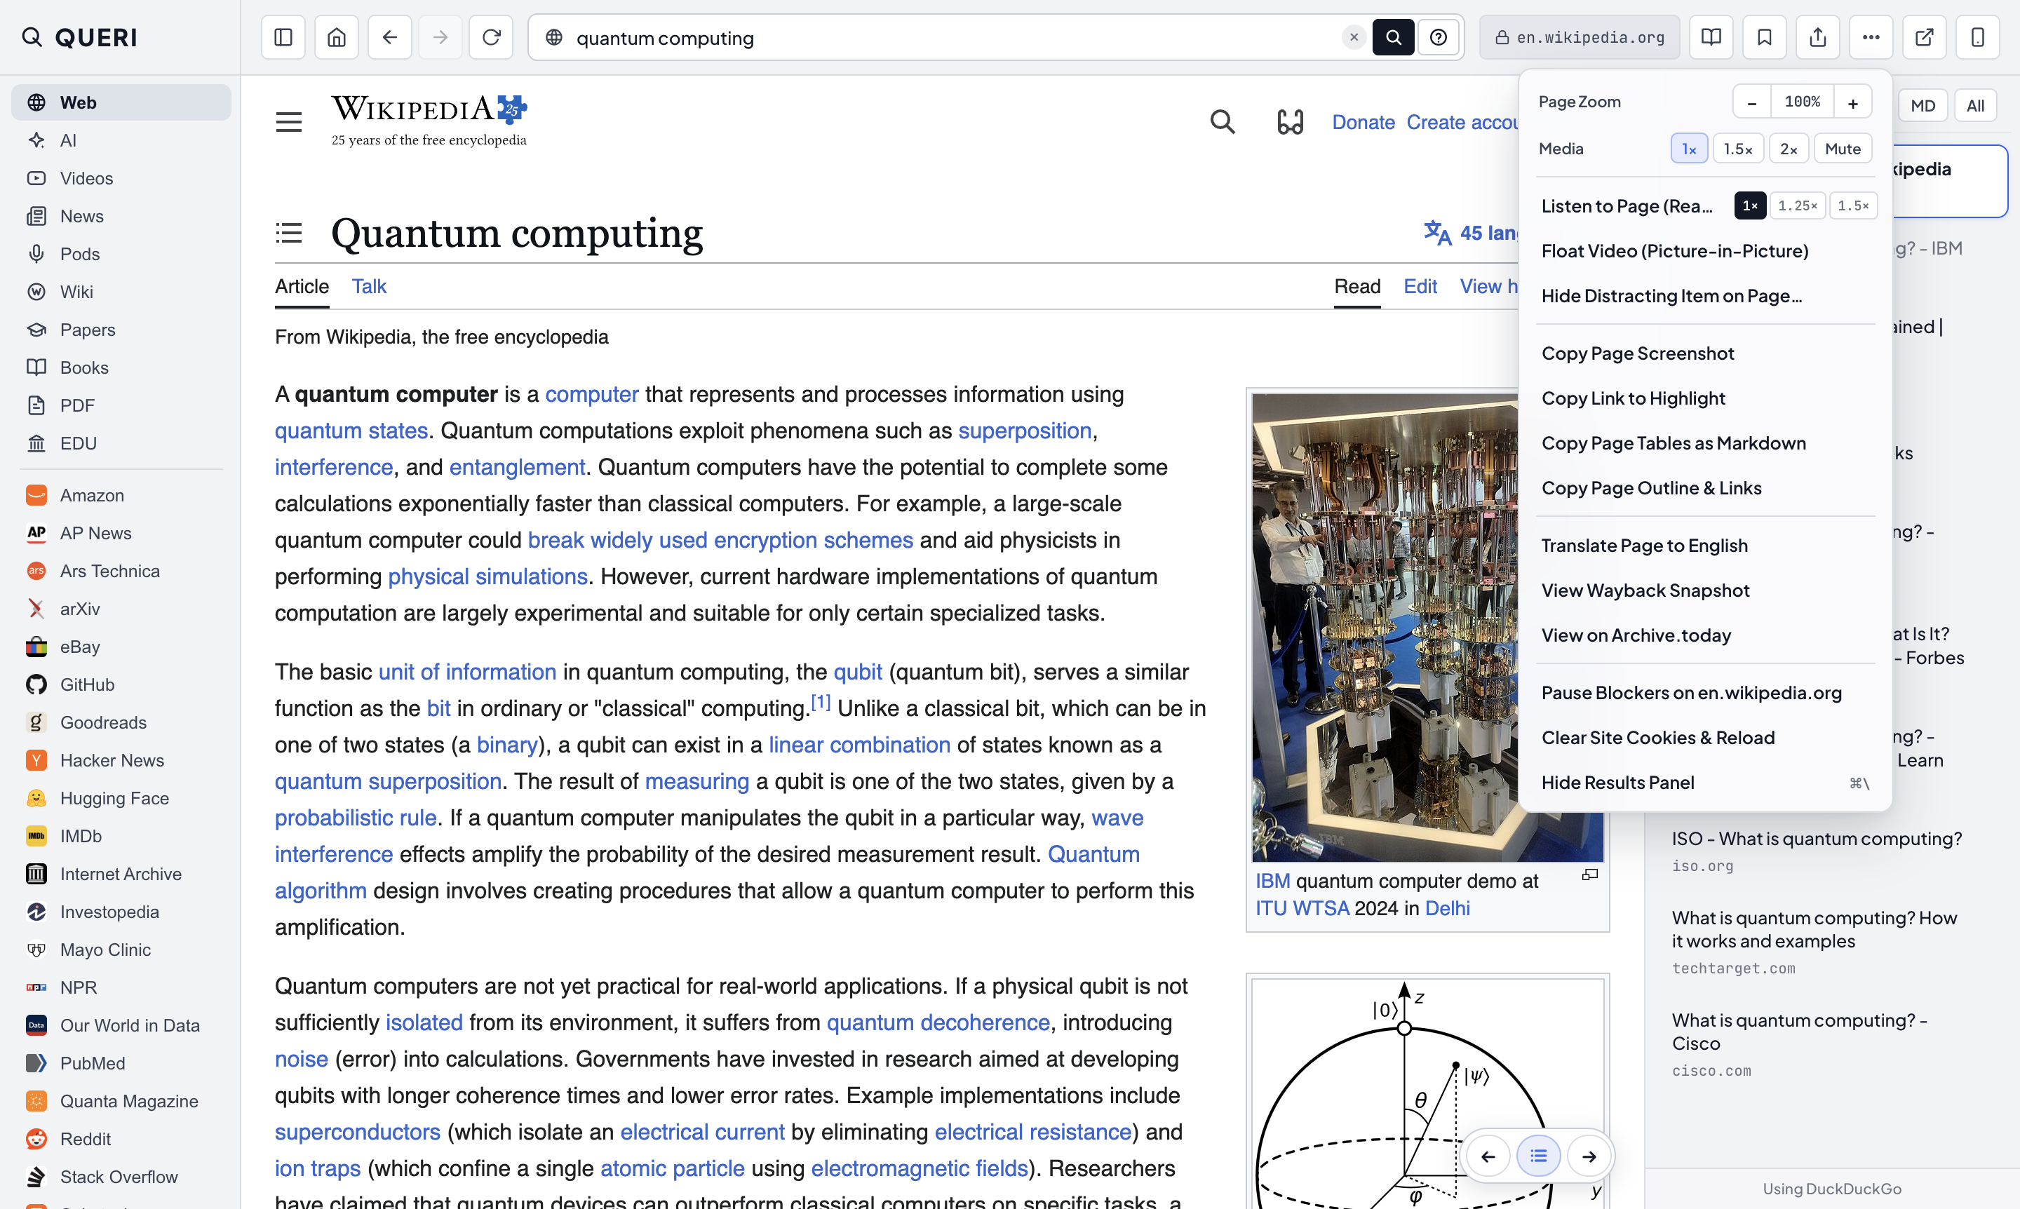This screenshot has width=2020, height=1209.
Task: Choose View Wayback Snapshot
Action: click(x=1704, y=590)
